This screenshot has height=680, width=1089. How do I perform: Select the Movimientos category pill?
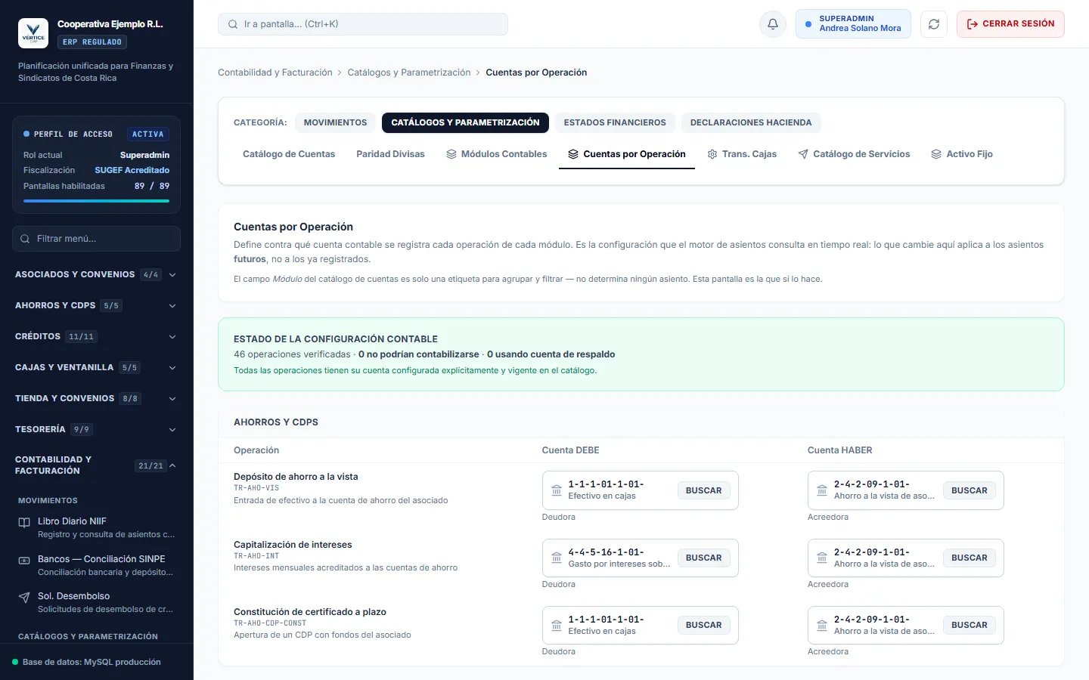click(335, 122)
